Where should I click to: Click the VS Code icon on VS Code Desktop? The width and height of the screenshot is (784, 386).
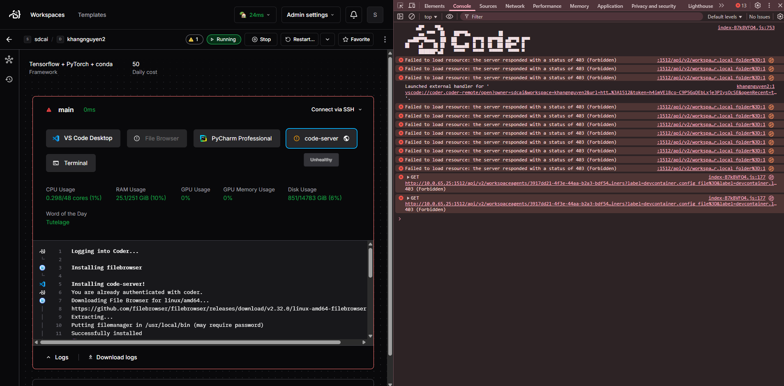pyautogui.click(x=56, y=138)
